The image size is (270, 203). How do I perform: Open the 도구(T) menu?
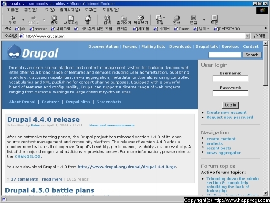point(91,10)
